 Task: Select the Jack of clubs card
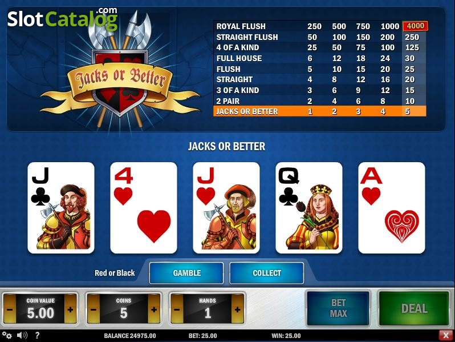(x=61, y=208)
